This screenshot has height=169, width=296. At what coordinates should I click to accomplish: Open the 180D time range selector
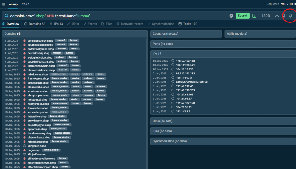(x=266, y=16)
